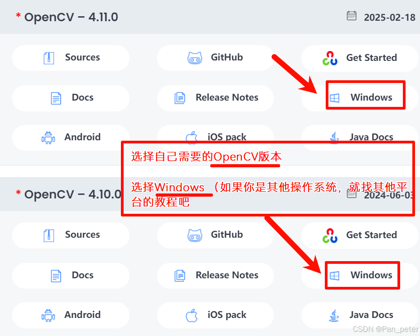Image resolution: width=420 pixels, height=336 pixels.
Task: Click the Android robot icon under OpenCV 4.11.0
Action: [48, 138]
